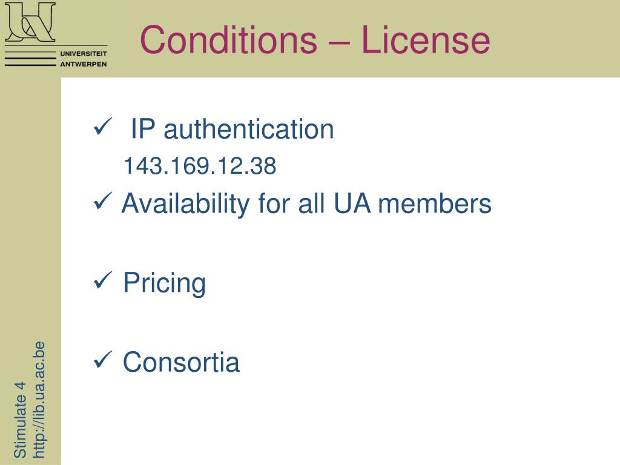Click the checkmark beside IP authentication
Screen dimensions: 620x465
pyautogui.click(x=103, y=127)
